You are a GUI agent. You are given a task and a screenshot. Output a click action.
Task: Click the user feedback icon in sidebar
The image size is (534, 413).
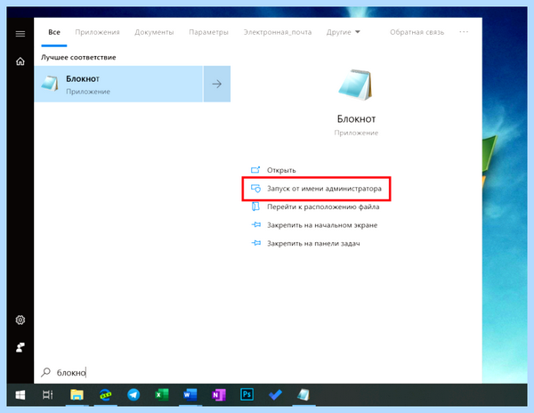pos(20,348)
